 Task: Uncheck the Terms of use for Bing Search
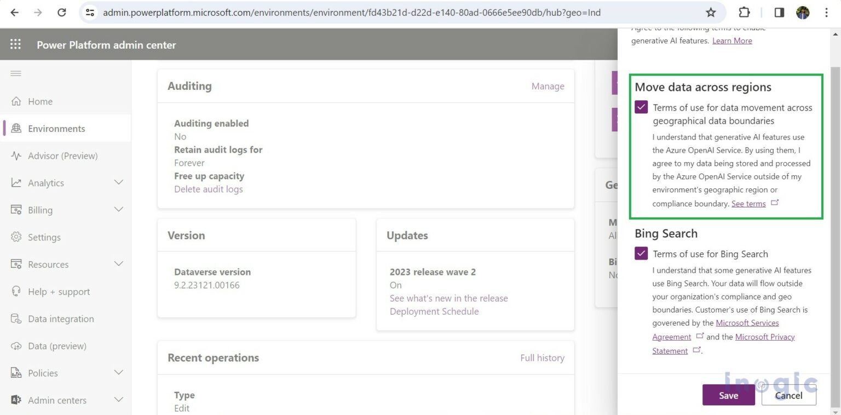click(x=641, y=253)
